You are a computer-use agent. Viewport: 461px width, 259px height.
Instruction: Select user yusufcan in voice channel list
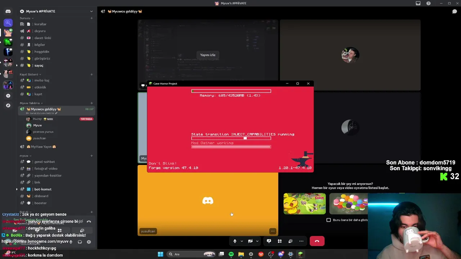click(x=59, y=138)
